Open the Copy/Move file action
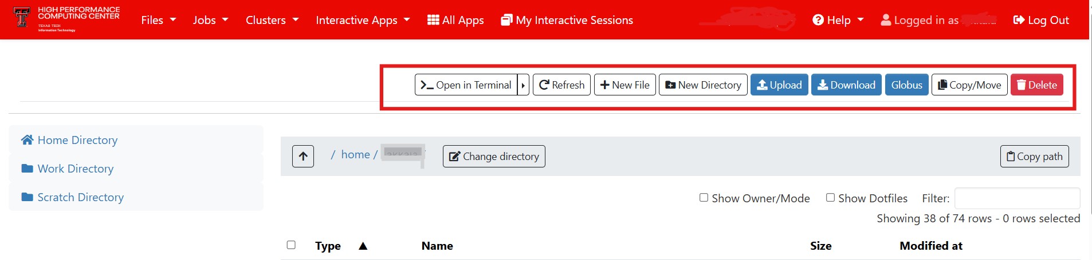This screenshot has height=260, width=1092. [x=969, y=85]
